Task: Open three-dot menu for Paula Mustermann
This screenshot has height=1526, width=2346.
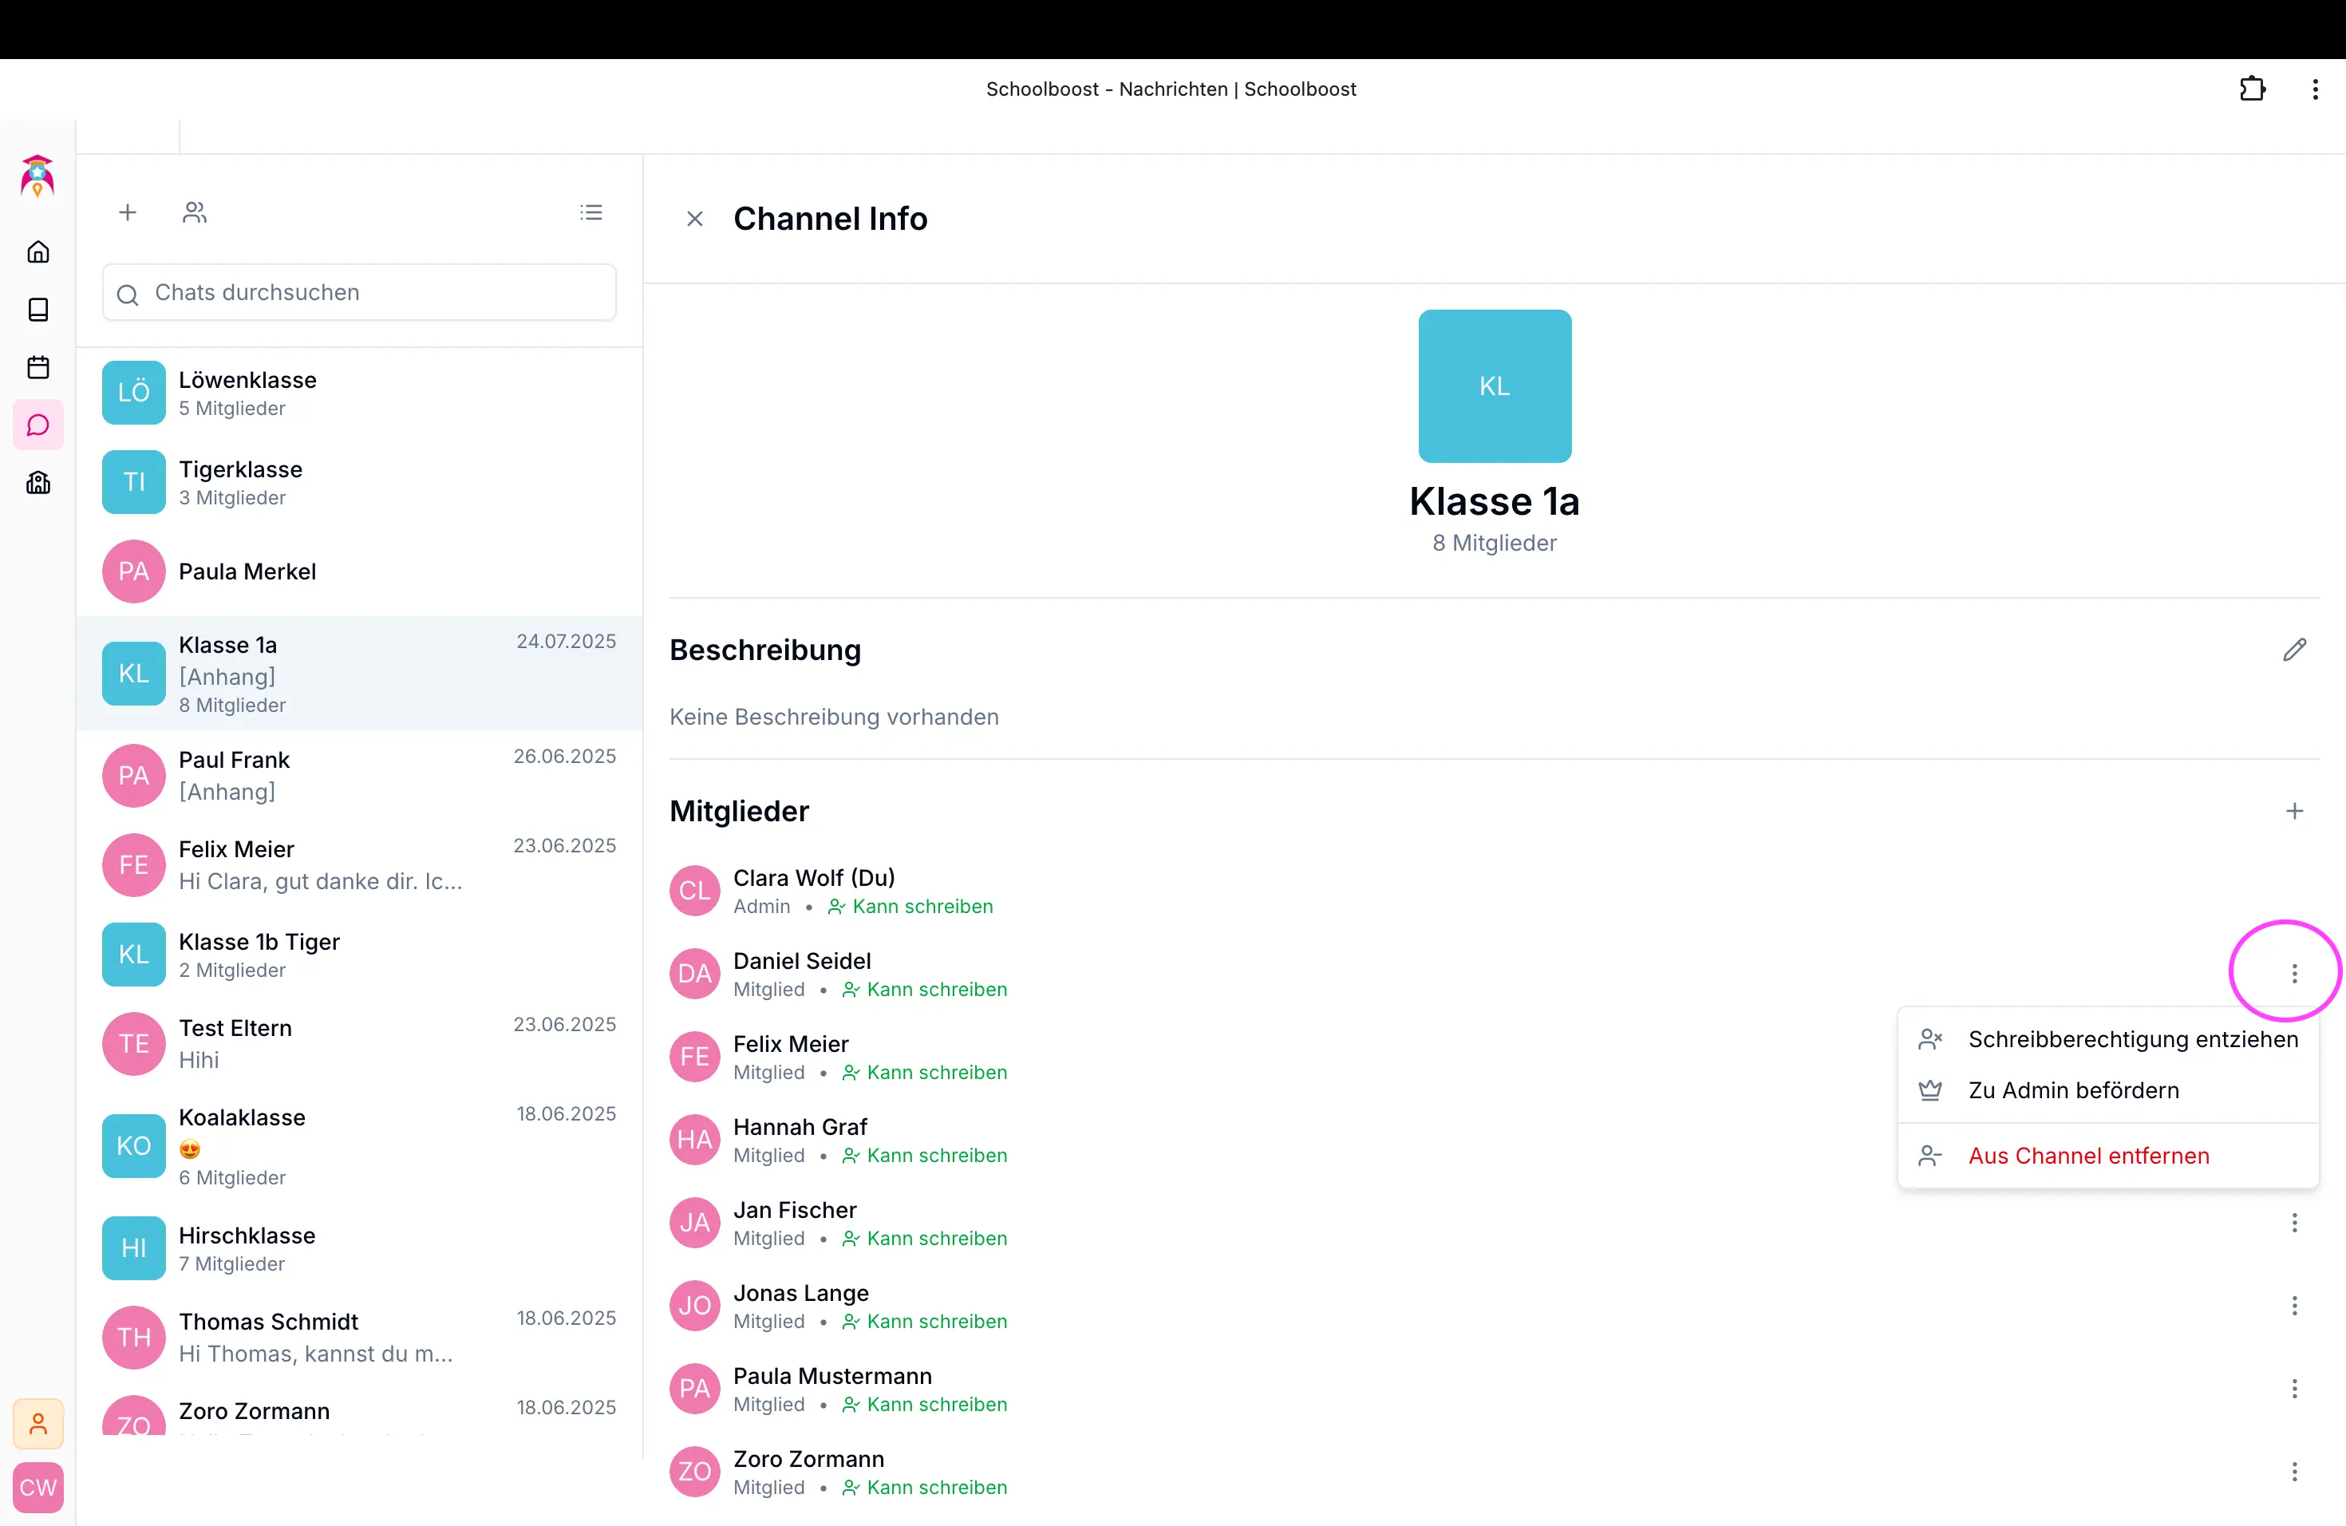Action: [x=2294, y=1389]
